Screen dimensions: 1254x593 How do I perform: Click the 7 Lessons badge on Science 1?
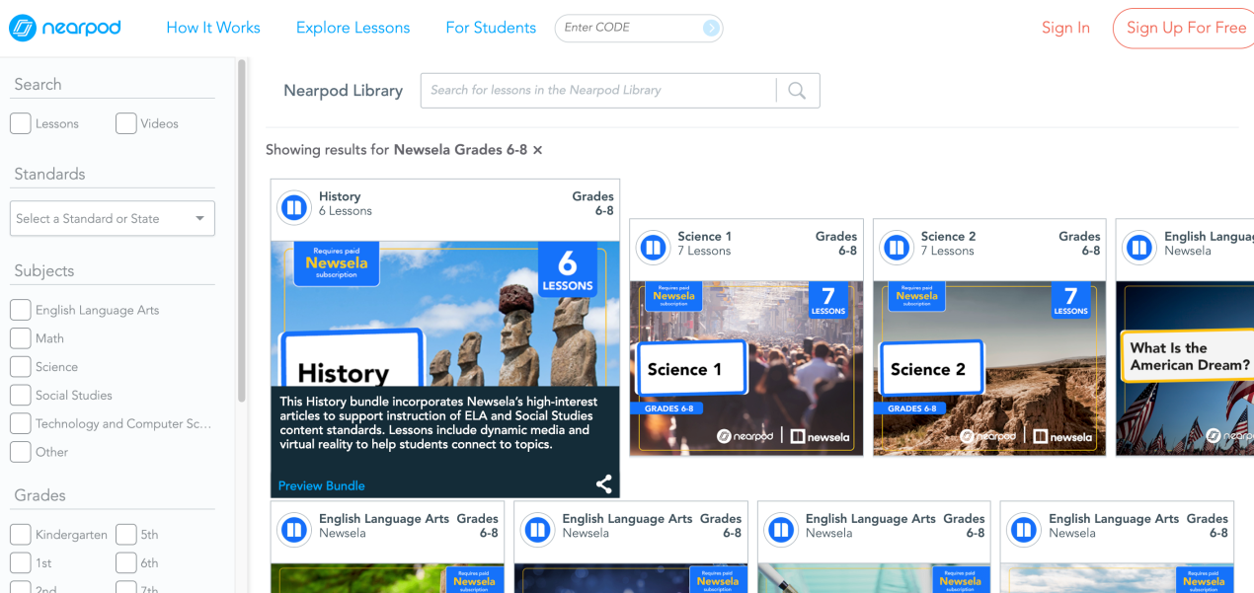pos(827,301)
